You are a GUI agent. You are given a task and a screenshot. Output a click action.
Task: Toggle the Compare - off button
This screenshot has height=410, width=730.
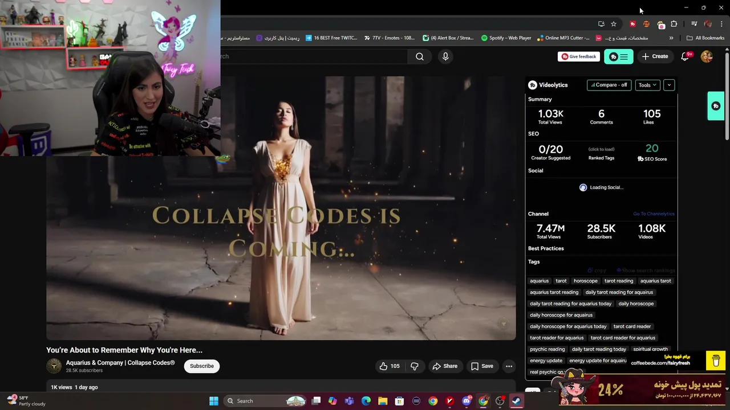609,85
